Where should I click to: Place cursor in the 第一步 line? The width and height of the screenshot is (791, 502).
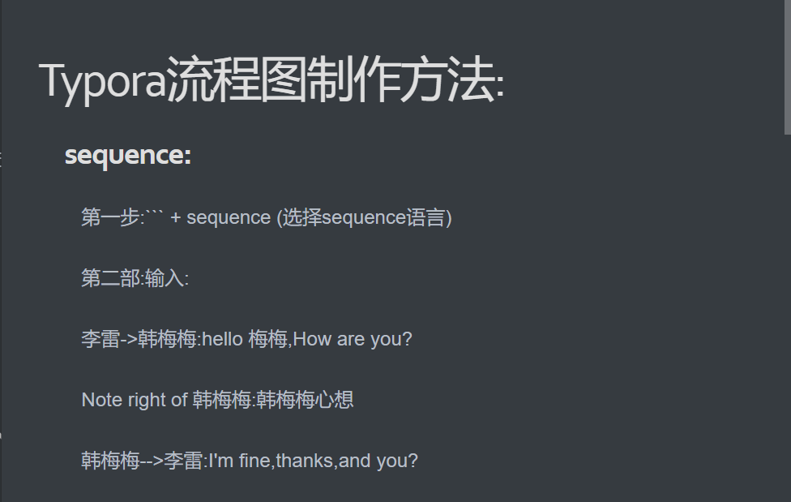click(267, 217)
